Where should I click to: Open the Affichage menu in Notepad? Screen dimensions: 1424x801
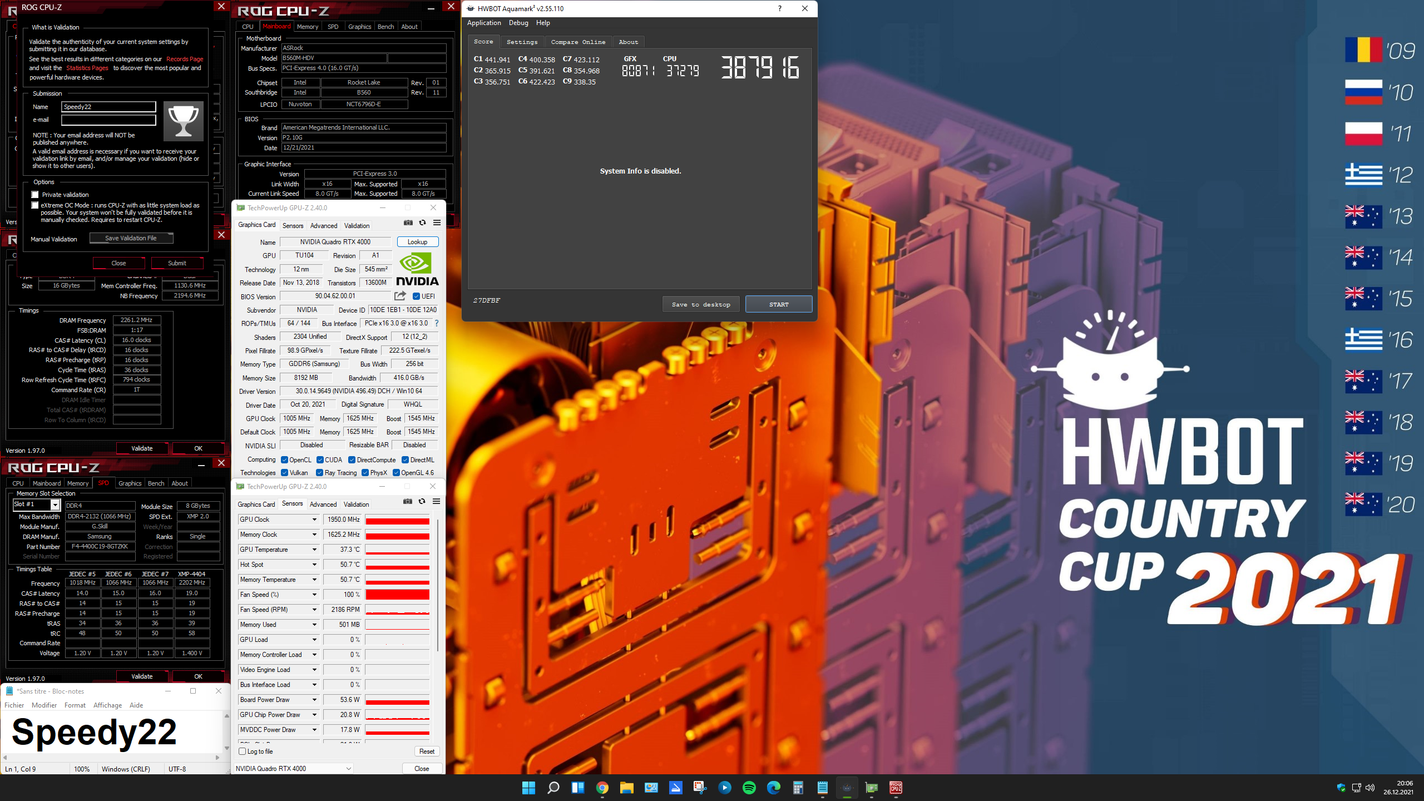coord(107,705)
